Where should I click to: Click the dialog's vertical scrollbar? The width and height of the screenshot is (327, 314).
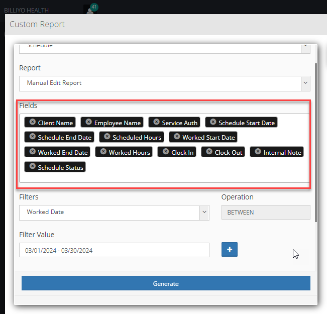pos(316,143)
